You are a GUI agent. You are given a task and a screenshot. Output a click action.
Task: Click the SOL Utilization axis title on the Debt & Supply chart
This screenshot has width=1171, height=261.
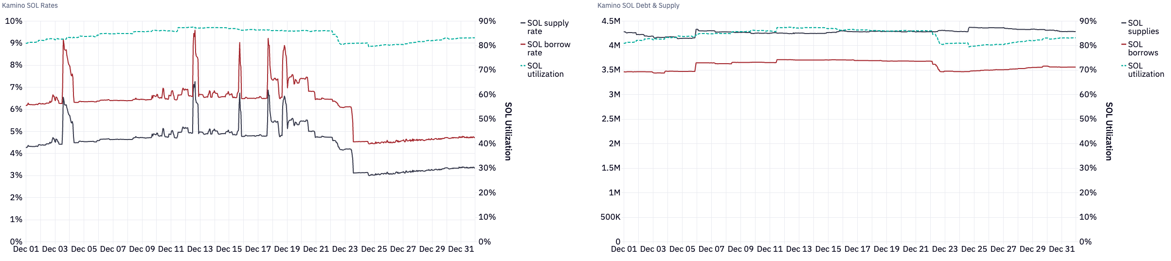(1109, 131)
